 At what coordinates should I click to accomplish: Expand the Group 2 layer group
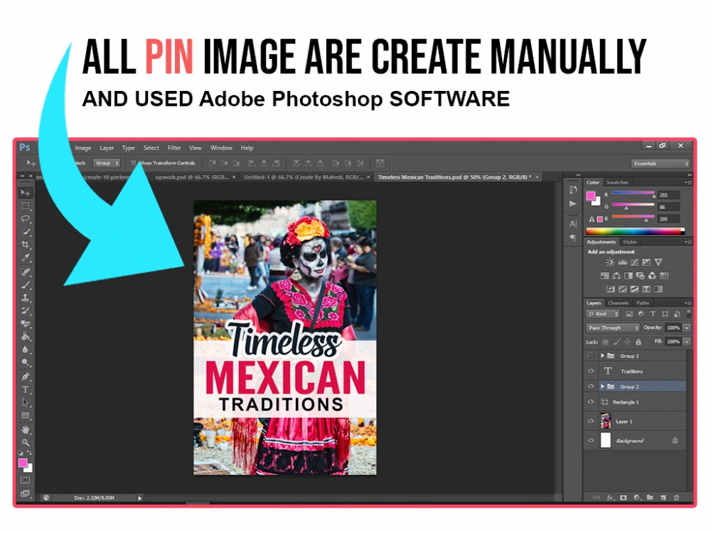pos(602,387)
